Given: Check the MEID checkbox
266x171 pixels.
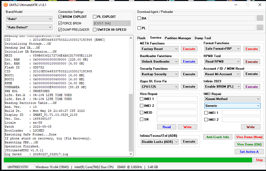Looking at the screenshot, I should [x=142, y=112].
